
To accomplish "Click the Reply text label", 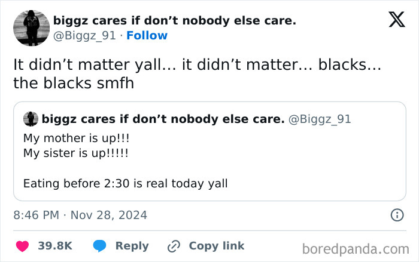I will [132, 246].
